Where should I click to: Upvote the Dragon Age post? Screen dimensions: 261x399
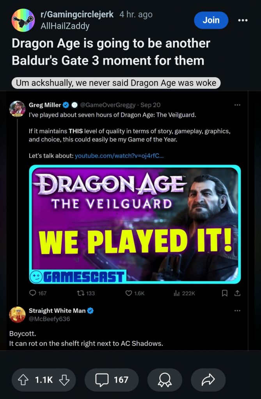click(23, 380)
